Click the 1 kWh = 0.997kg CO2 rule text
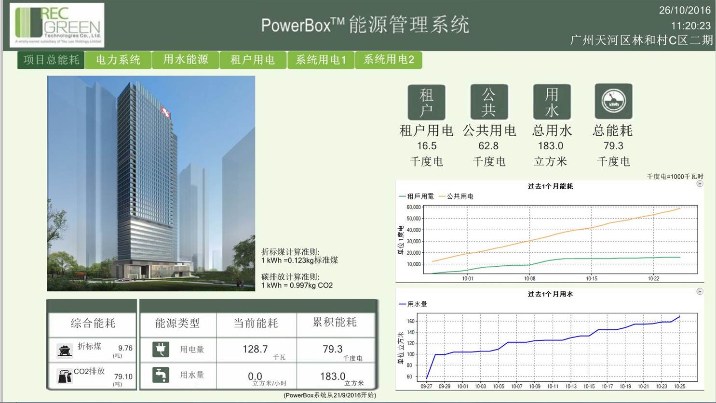This screenshot has width=716, height=403. (x=297, y=286)
